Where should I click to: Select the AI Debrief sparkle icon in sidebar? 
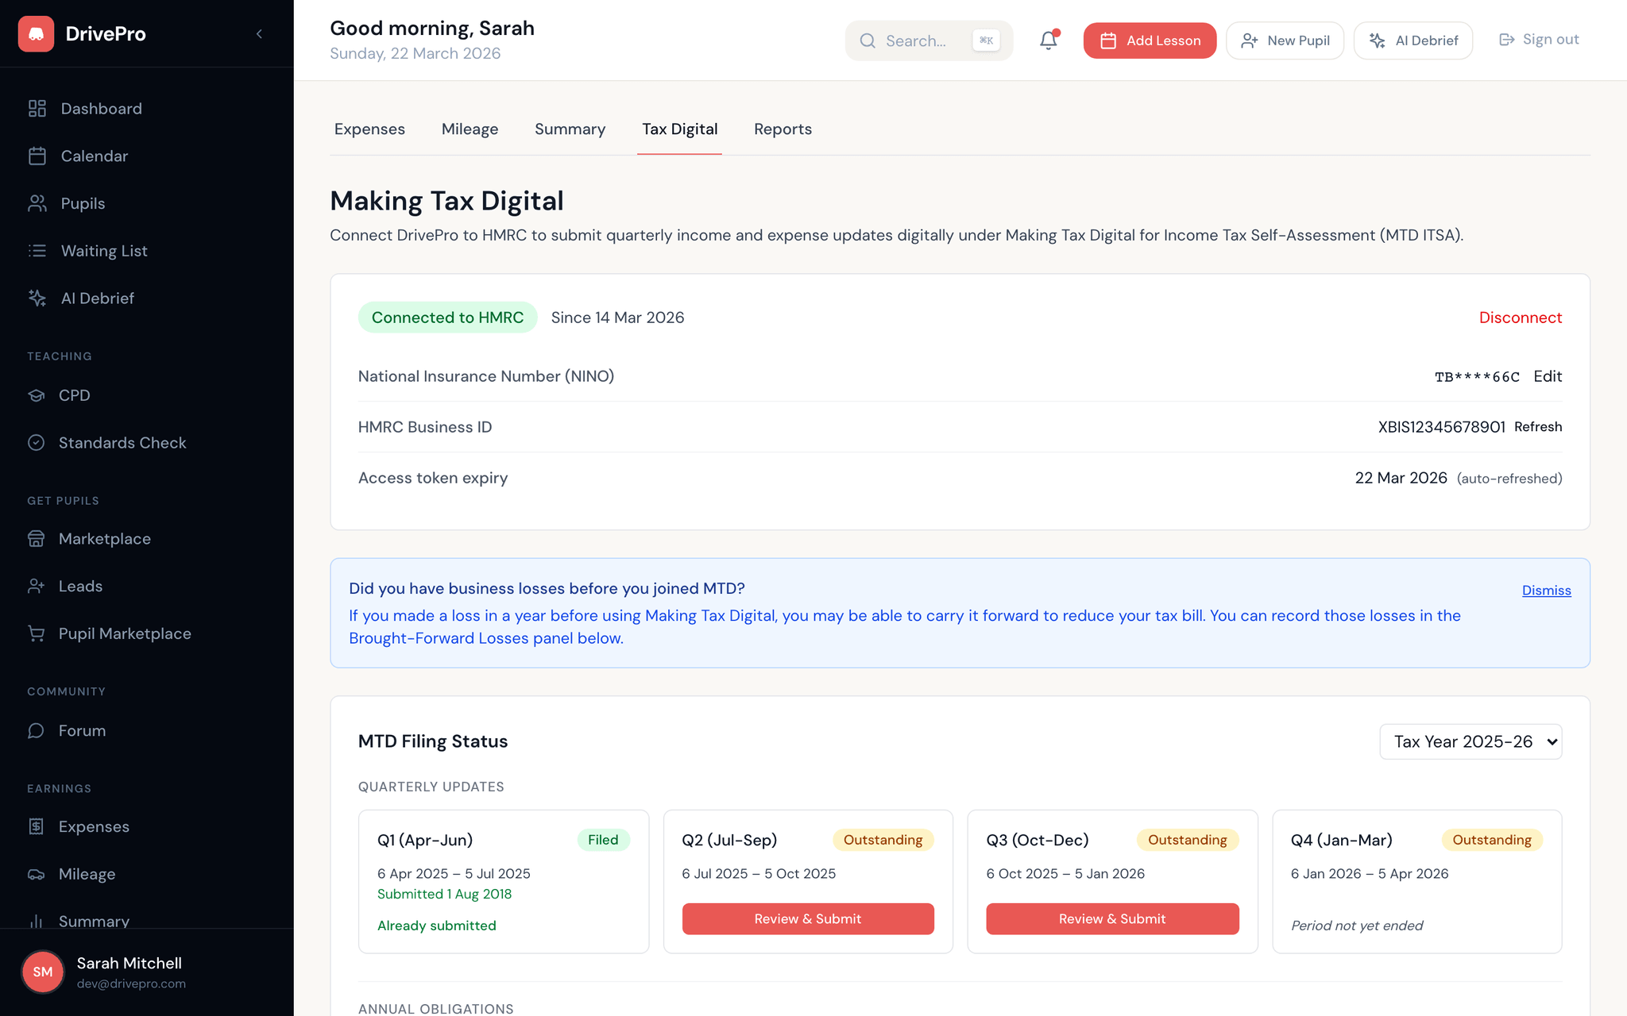pos(37,298)
